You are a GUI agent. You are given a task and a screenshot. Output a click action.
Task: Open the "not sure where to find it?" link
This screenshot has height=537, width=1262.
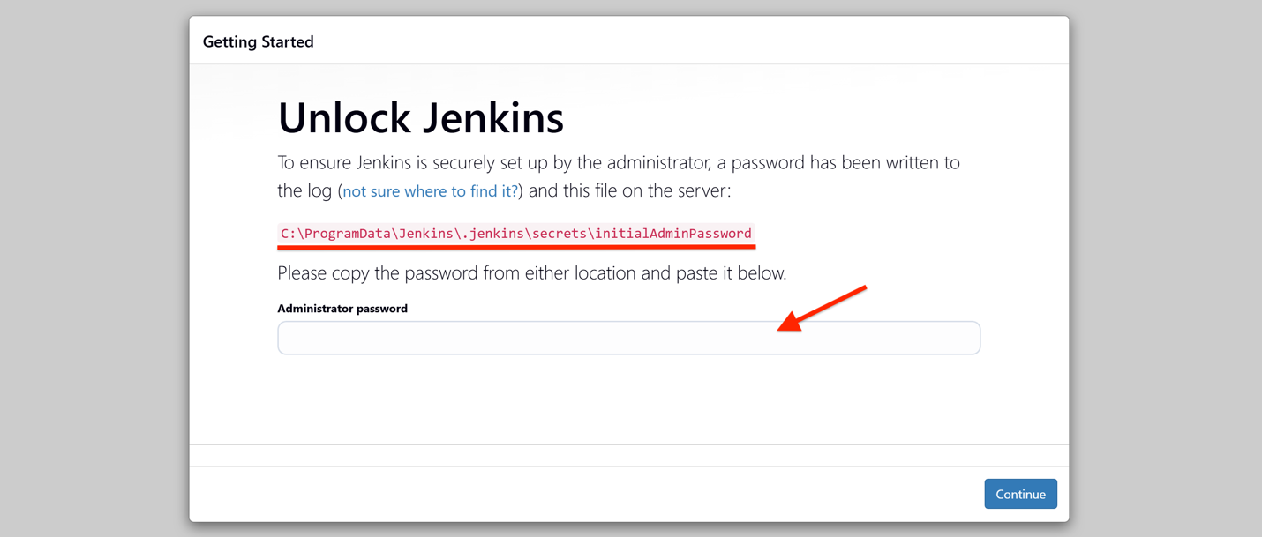[x=430, y=191]
